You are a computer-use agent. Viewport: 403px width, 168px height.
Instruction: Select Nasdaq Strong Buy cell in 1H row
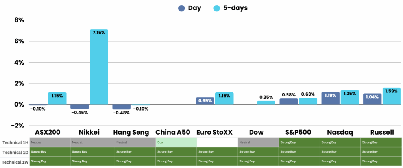pos(339,142)
